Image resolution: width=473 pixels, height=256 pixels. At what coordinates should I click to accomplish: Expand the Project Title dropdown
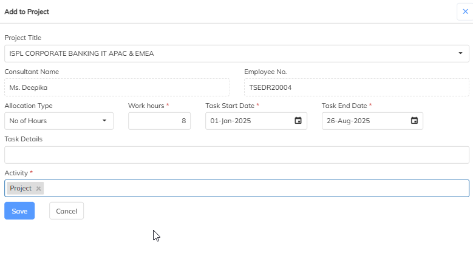tap(460, 53)
